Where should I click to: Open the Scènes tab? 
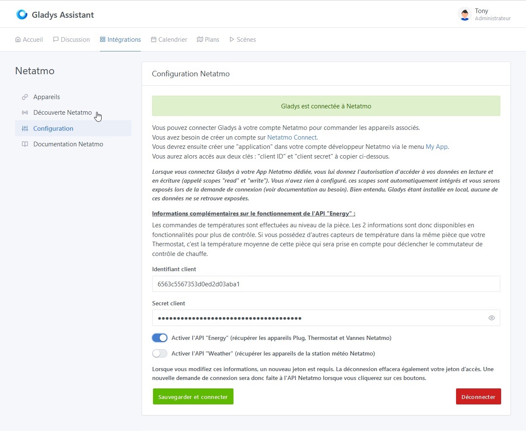tap(242, 40)
